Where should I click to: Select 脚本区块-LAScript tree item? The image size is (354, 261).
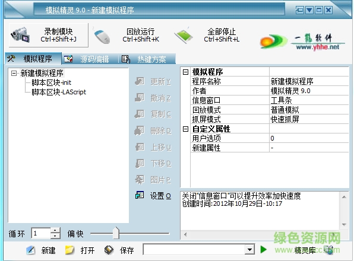[59, 92]
